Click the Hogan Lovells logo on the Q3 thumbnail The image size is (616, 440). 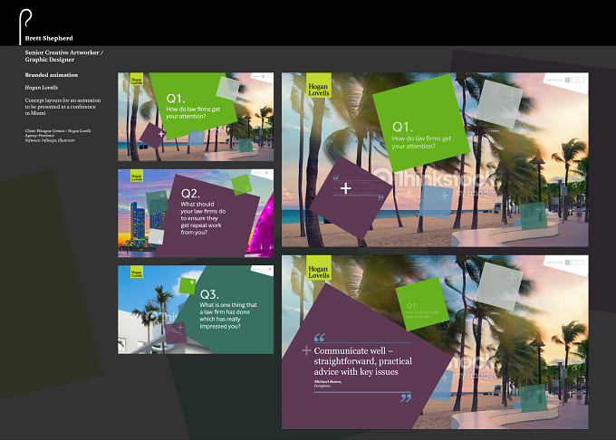pyautogui.click(x=137, y=273)
